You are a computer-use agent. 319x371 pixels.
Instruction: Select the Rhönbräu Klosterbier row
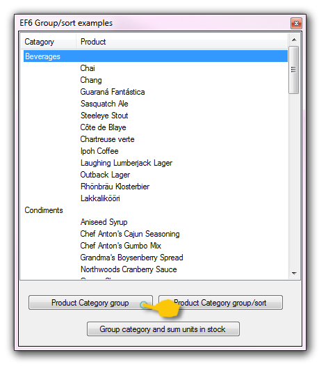(156, 187)
